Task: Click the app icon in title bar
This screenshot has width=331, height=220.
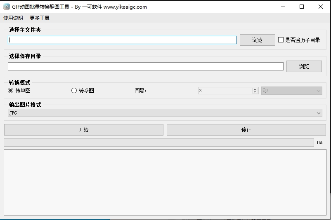Action: (x=7, y=7)
